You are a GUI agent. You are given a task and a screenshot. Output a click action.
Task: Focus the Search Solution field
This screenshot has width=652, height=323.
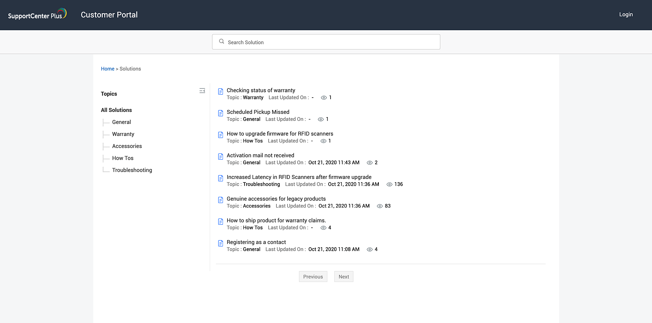326,42
